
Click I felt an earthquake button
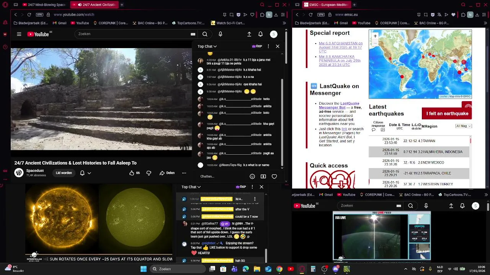pos(447,113)
